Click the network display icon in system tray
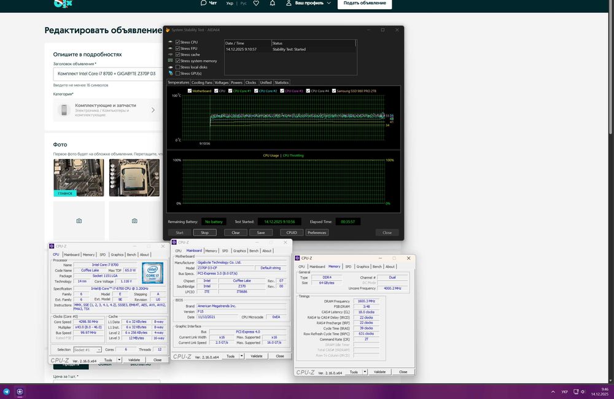The width and height of the screenshot is (614, 399). point(576,392)
